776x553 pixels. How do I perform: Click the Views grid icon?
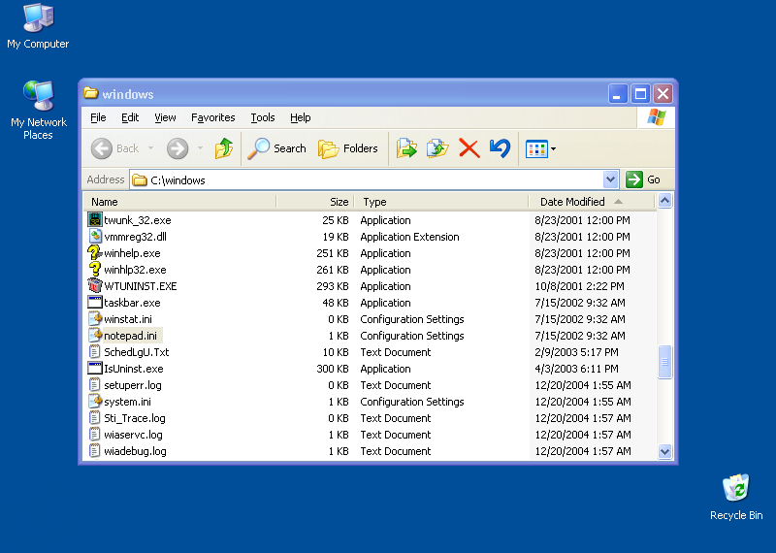tap(536, 148)
